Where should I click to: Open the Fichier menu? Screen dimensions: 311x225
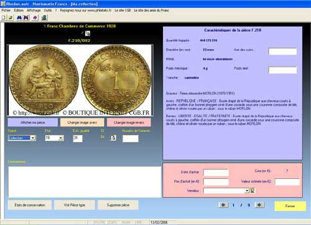[6, 10]
